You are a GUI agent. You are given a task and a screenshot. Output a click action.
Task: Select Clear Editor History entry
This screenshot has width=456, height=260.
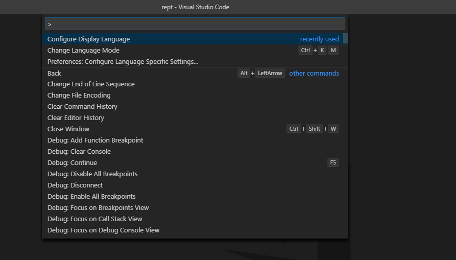(76, 118)
